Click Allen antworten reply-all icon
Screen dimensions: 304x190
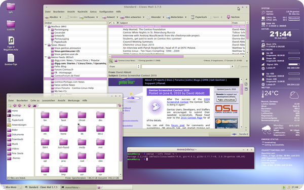pyautogui.click(x=122, y=17)
